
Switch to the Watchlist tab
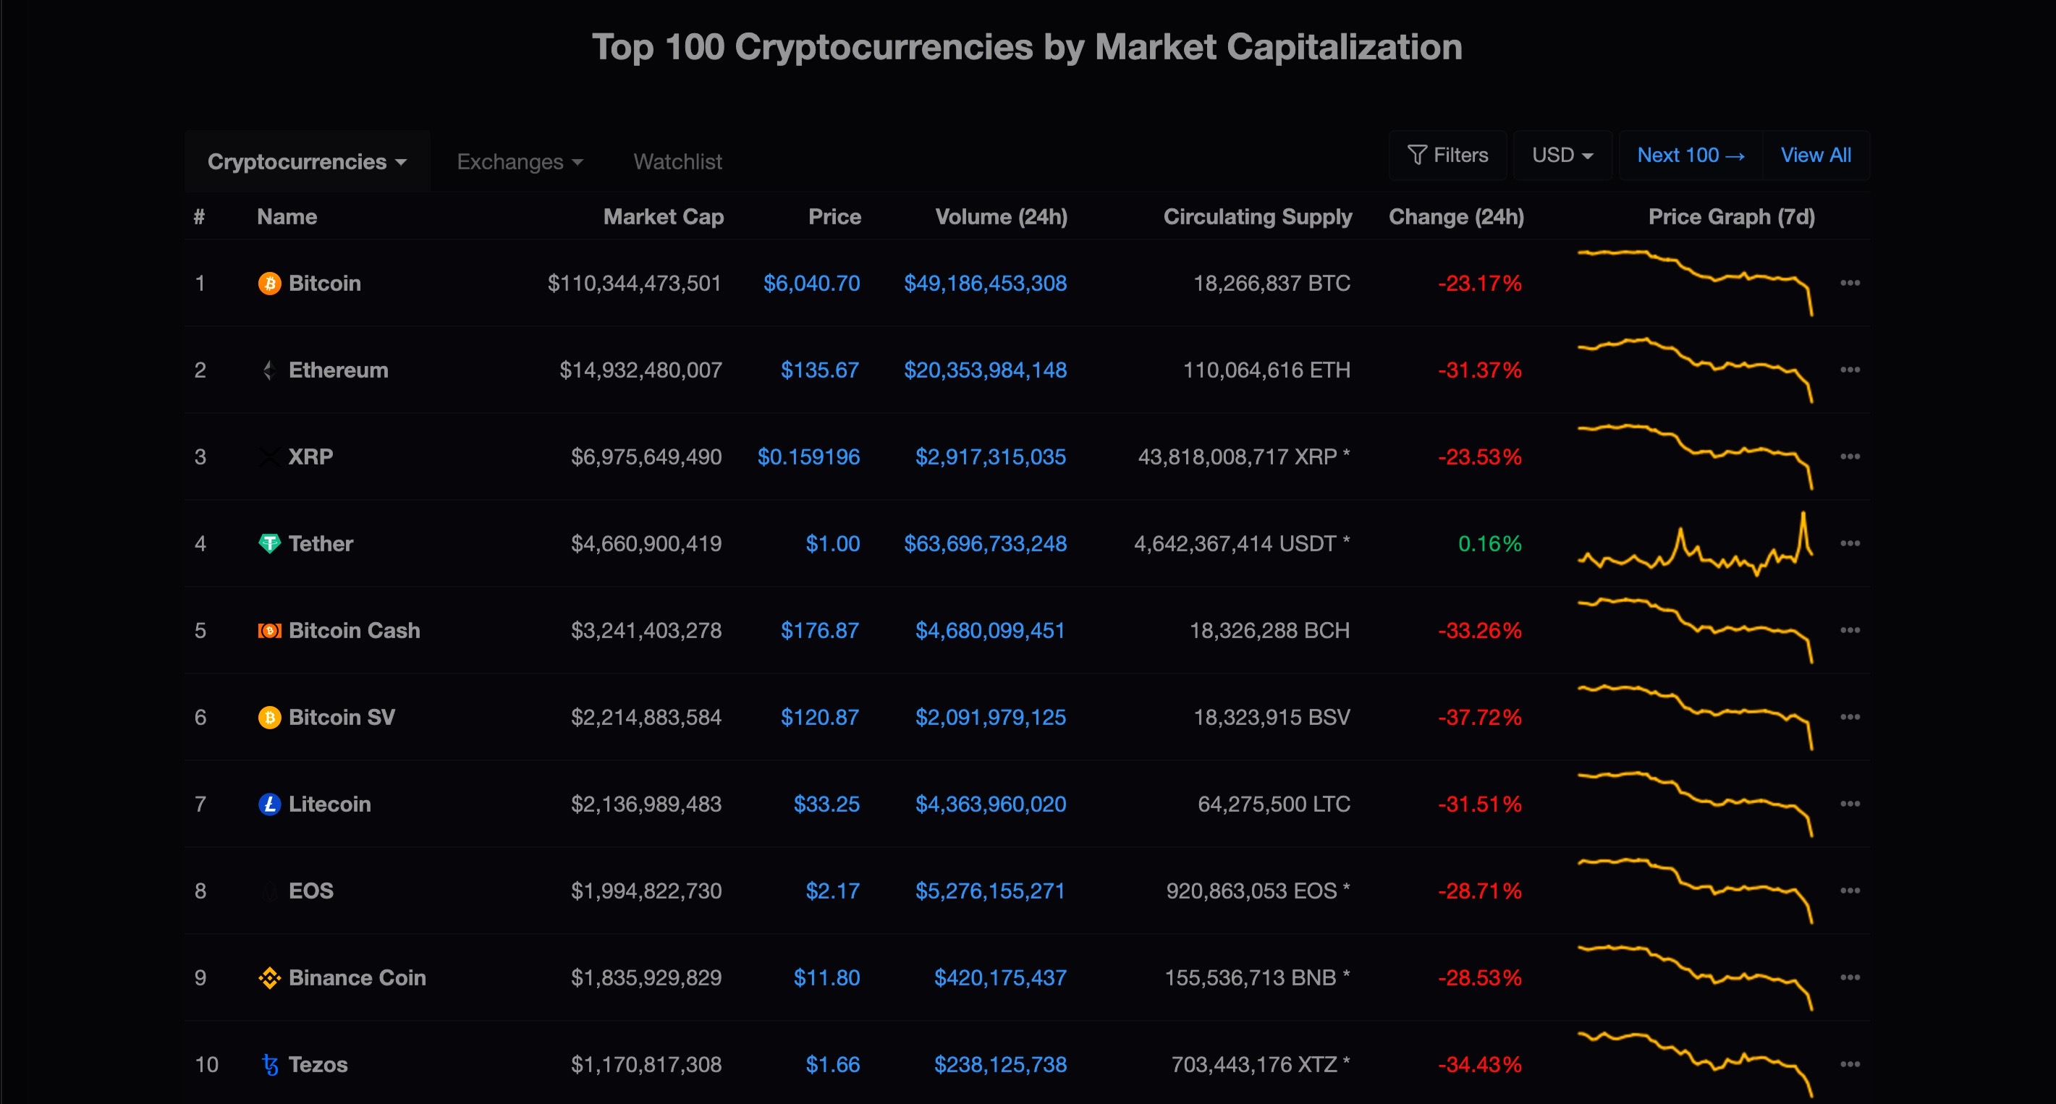677,161
